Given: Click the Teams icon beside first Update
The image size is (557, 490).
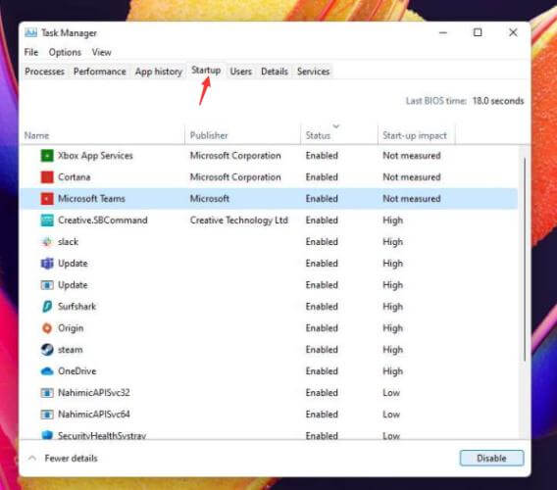Looking at the screenshot, I should (47, 264).
